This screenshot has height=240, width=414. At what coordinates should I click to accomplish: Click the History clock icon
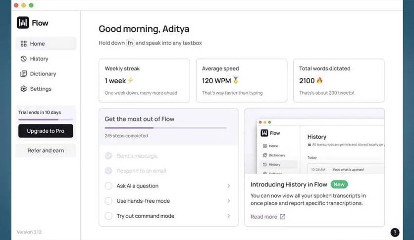(23, 59)
